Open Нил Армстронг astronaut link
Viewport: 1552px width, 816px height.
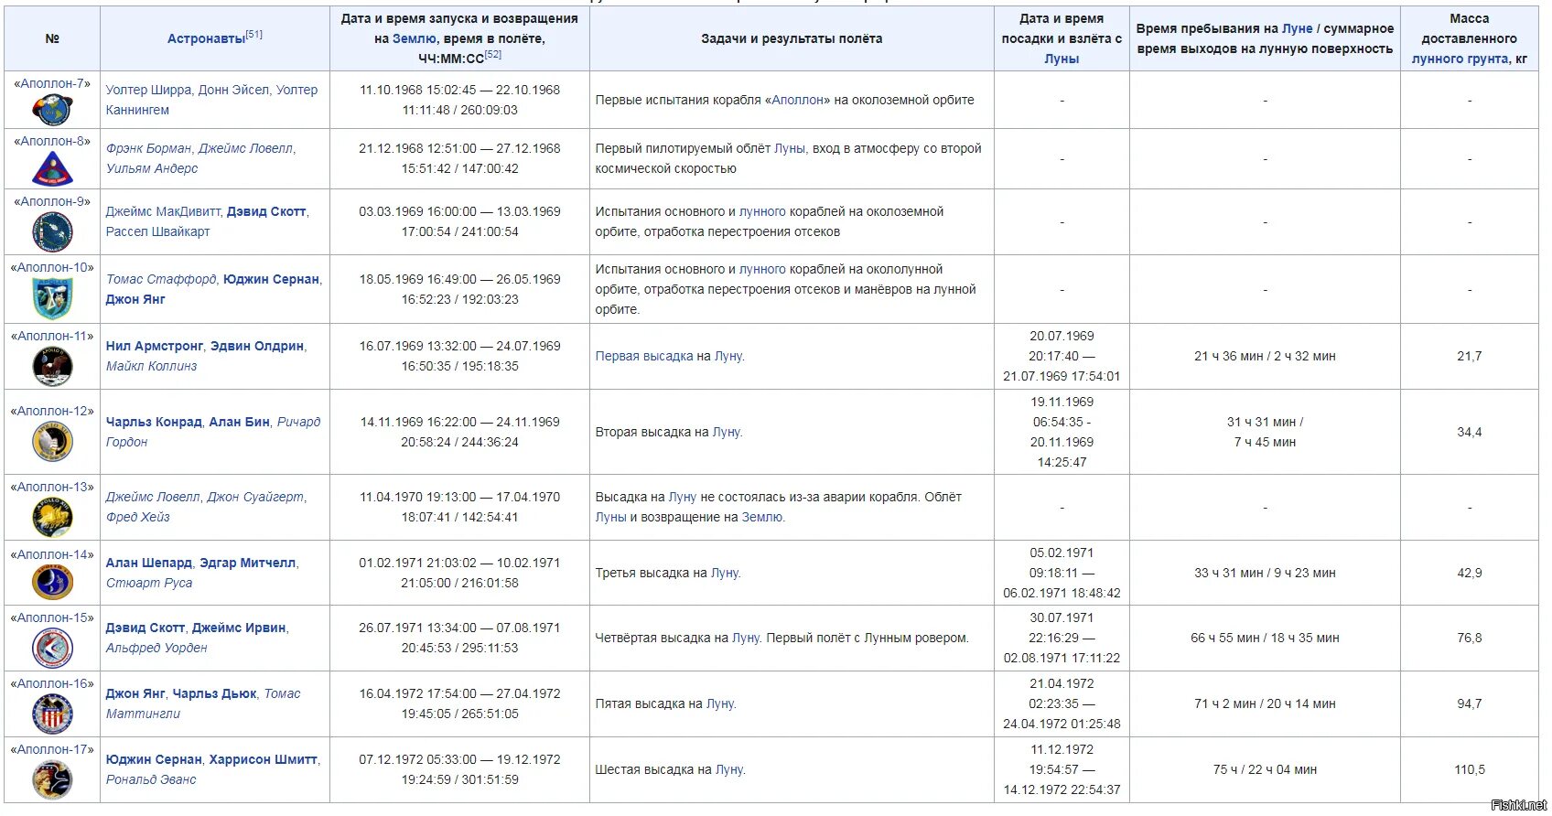click(154, 346)
